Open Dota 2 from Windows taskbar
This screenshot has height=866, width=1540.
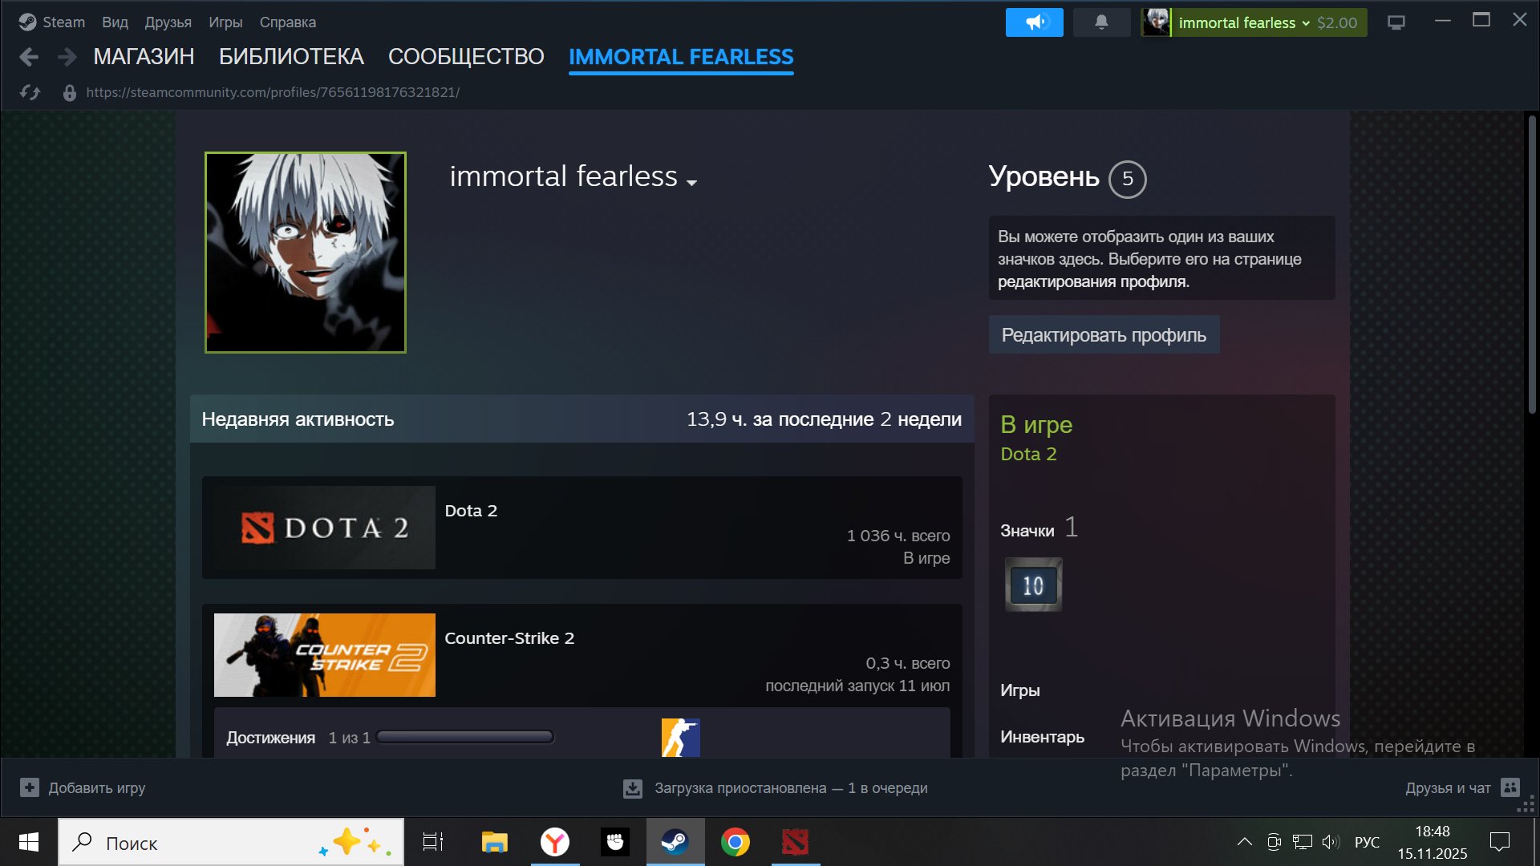click(x=795, y=842)
